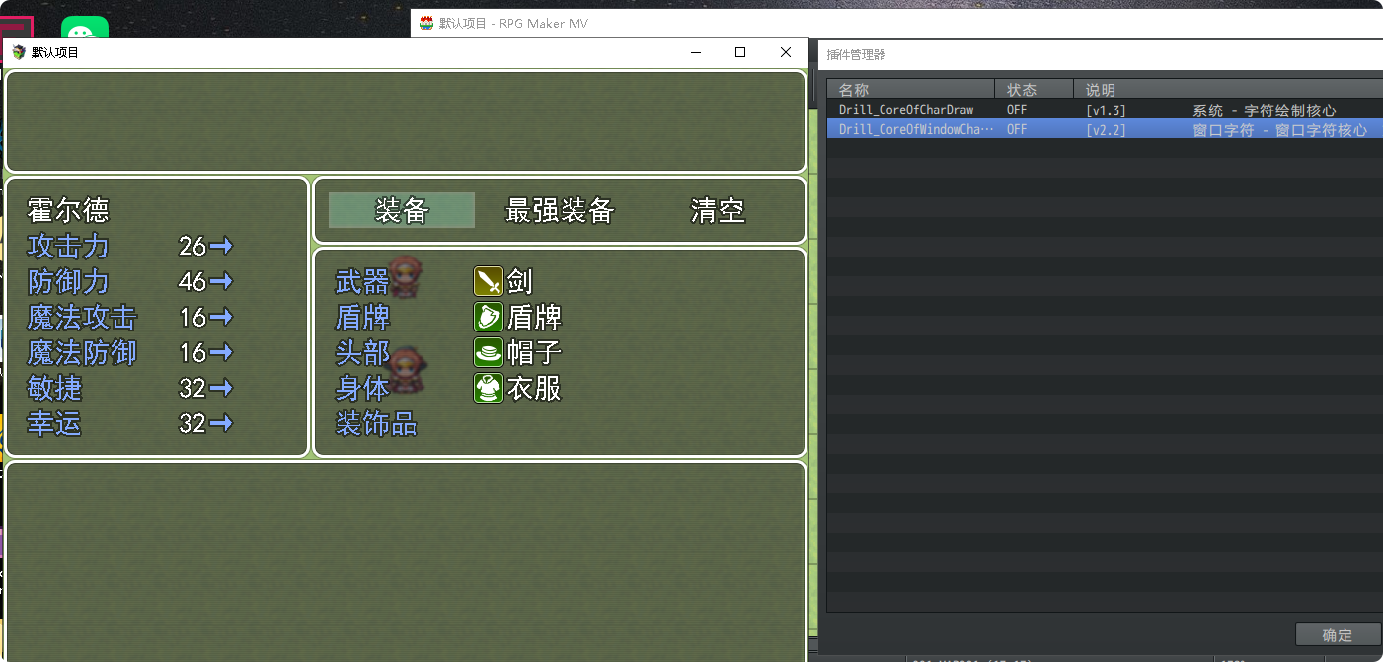Image resolution: width=1383 pixels, height=662 pixels.
Task: Click the 说明 column header
Action: coord(1228,90)
